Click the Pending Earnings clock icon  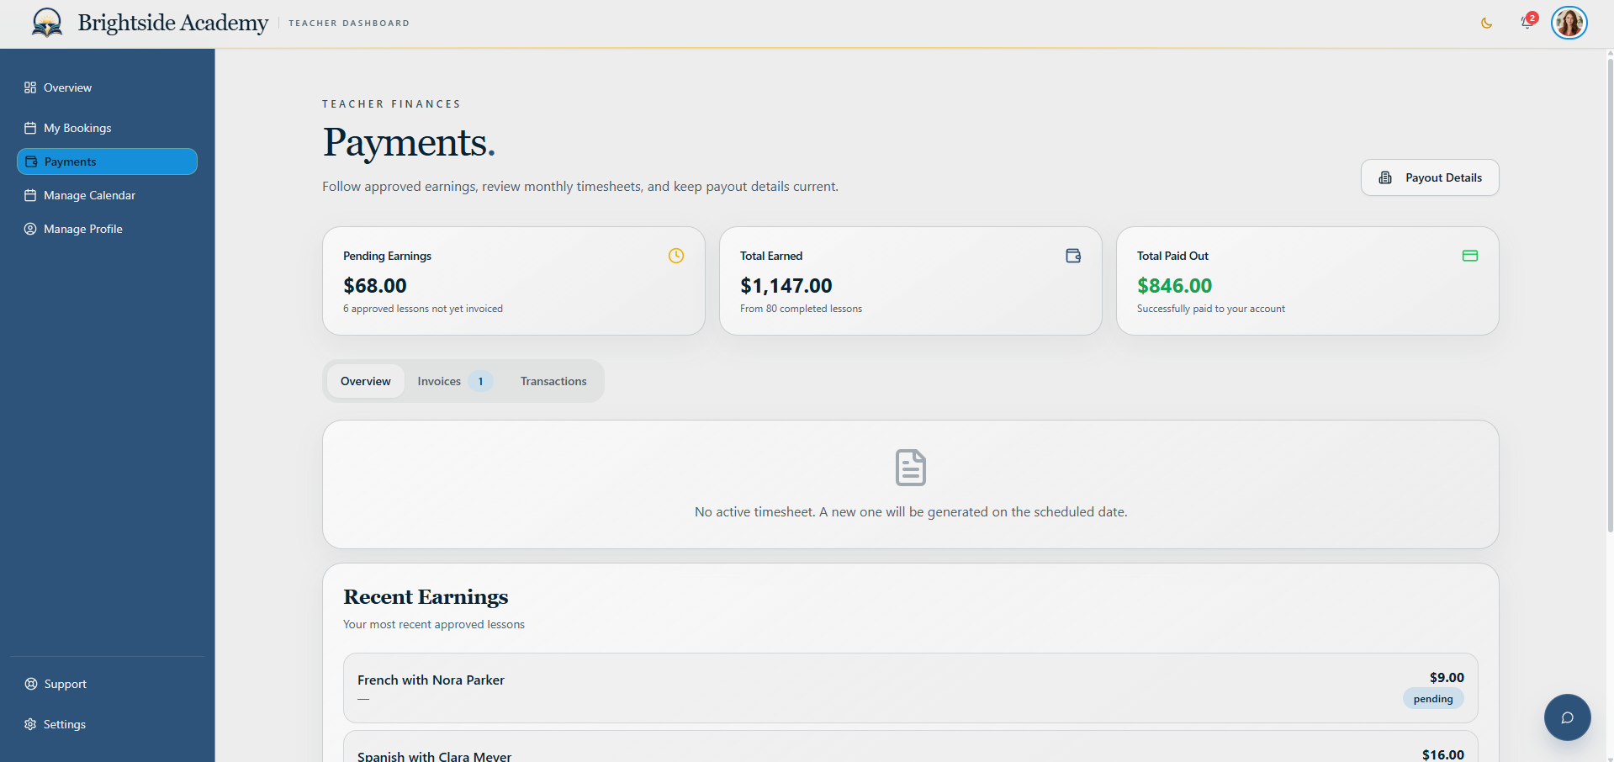pyautogui.click(x=676, y=256)
